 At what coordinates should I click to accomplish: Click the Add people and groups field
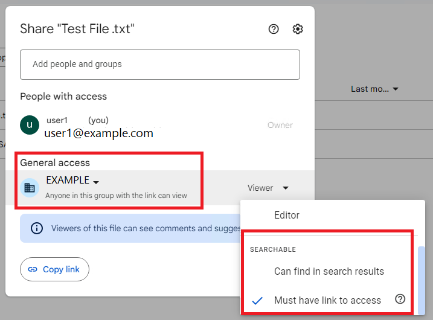pos(159,64)
